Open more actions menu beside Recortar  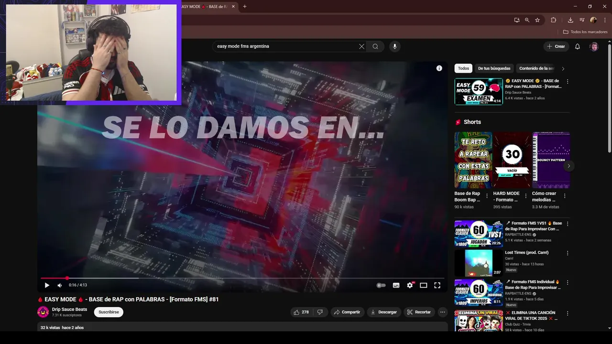tap(443, 312)
